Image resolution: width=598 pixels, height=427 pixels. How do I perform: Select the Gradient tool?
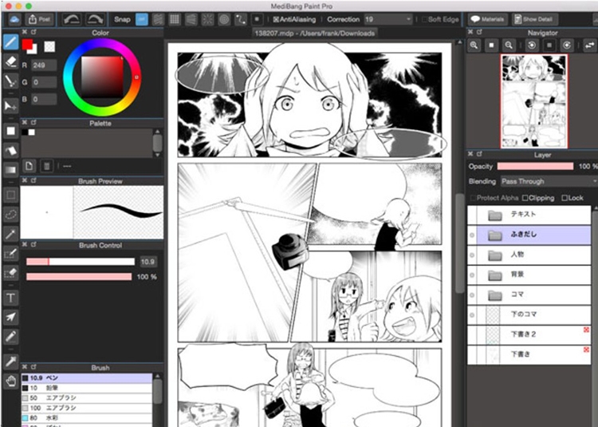point(10,169)
